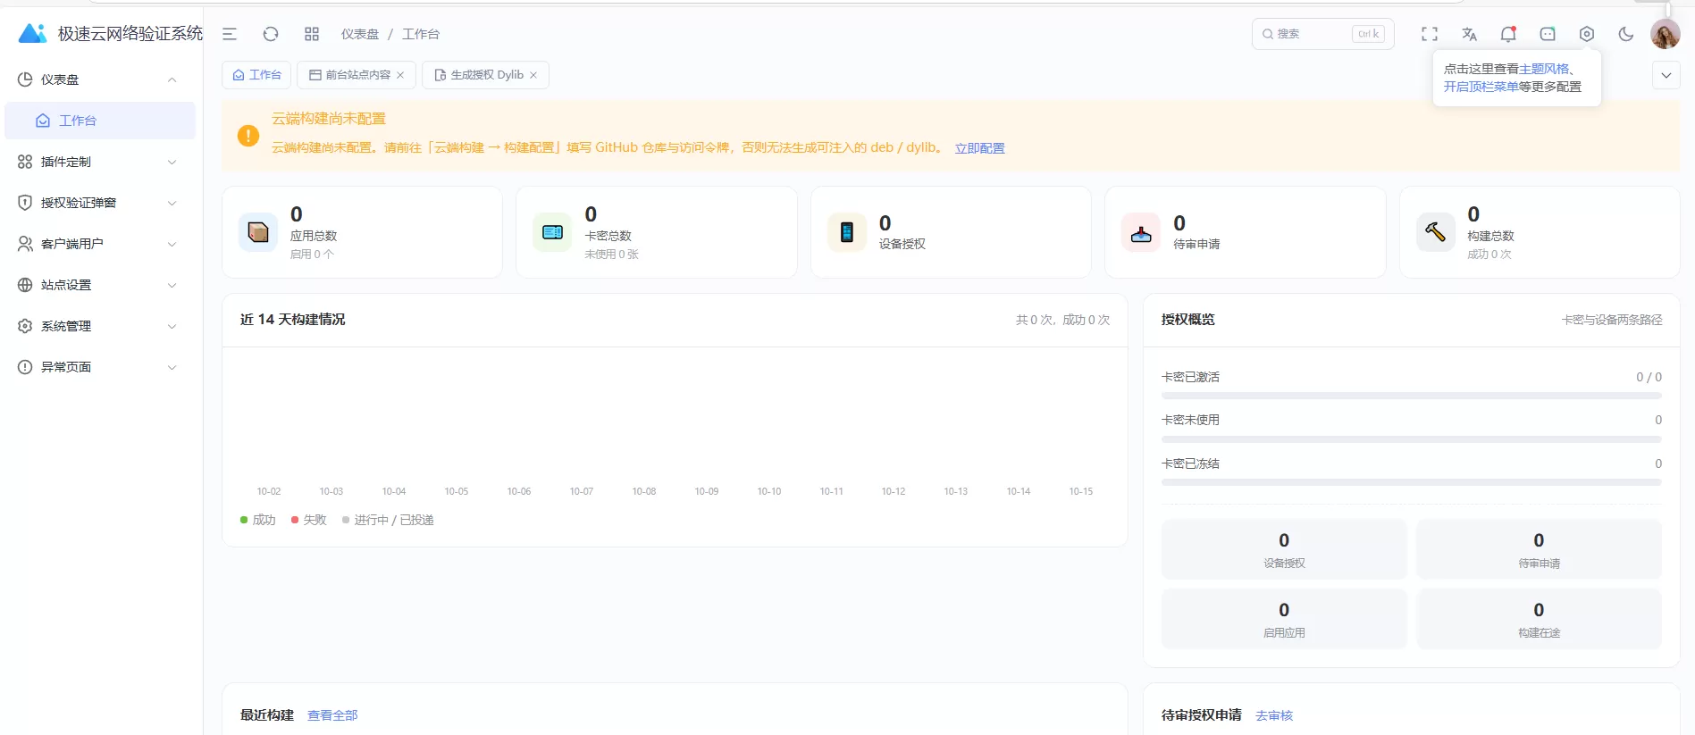Click the 卡密总数 card icon
Image resolution: width=1695 pixels, height=735 pixels.
[x=552, y=232]
